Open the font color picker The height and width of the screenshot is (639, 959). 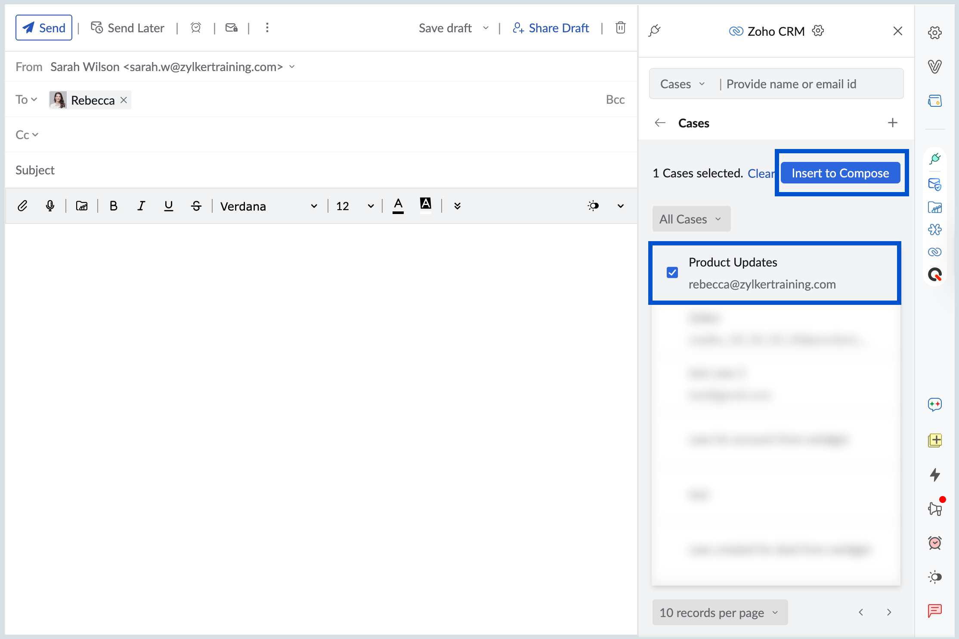(x=398, y=205)
